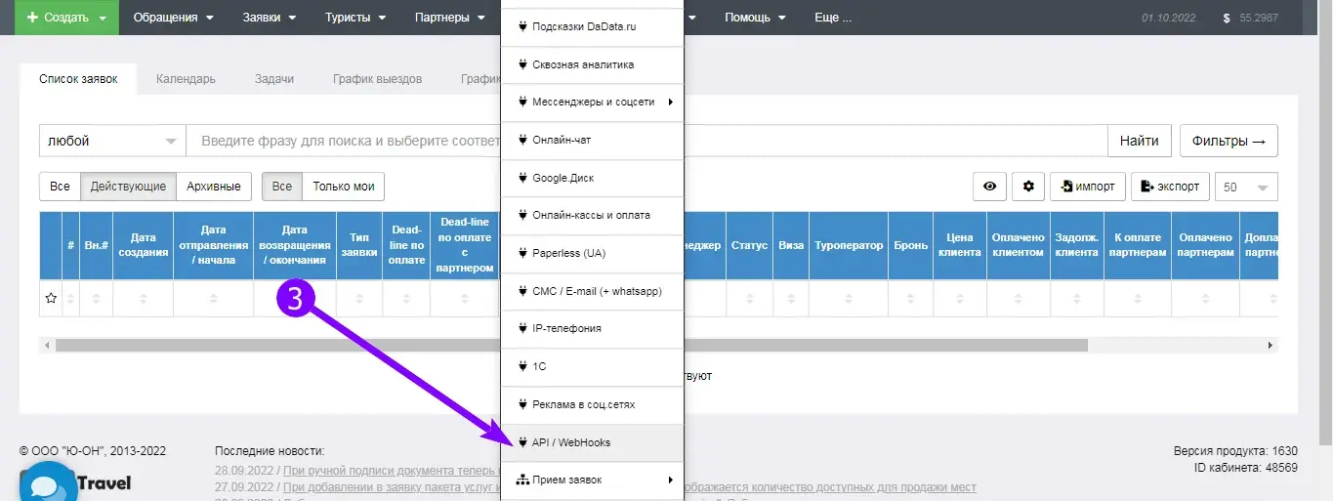Screen dimensions: 1333x501
Task: Open Сквозная аналитика menu entry
Action: [x=592, y=64]
